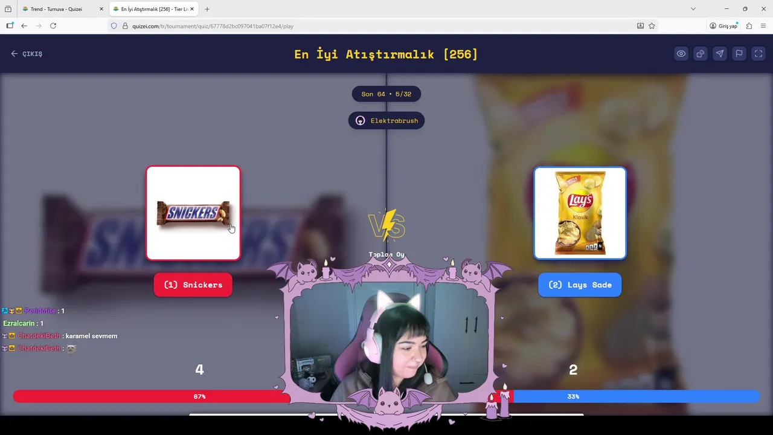
Task: Click the Giriş yap account button
Action: (724, 26)
